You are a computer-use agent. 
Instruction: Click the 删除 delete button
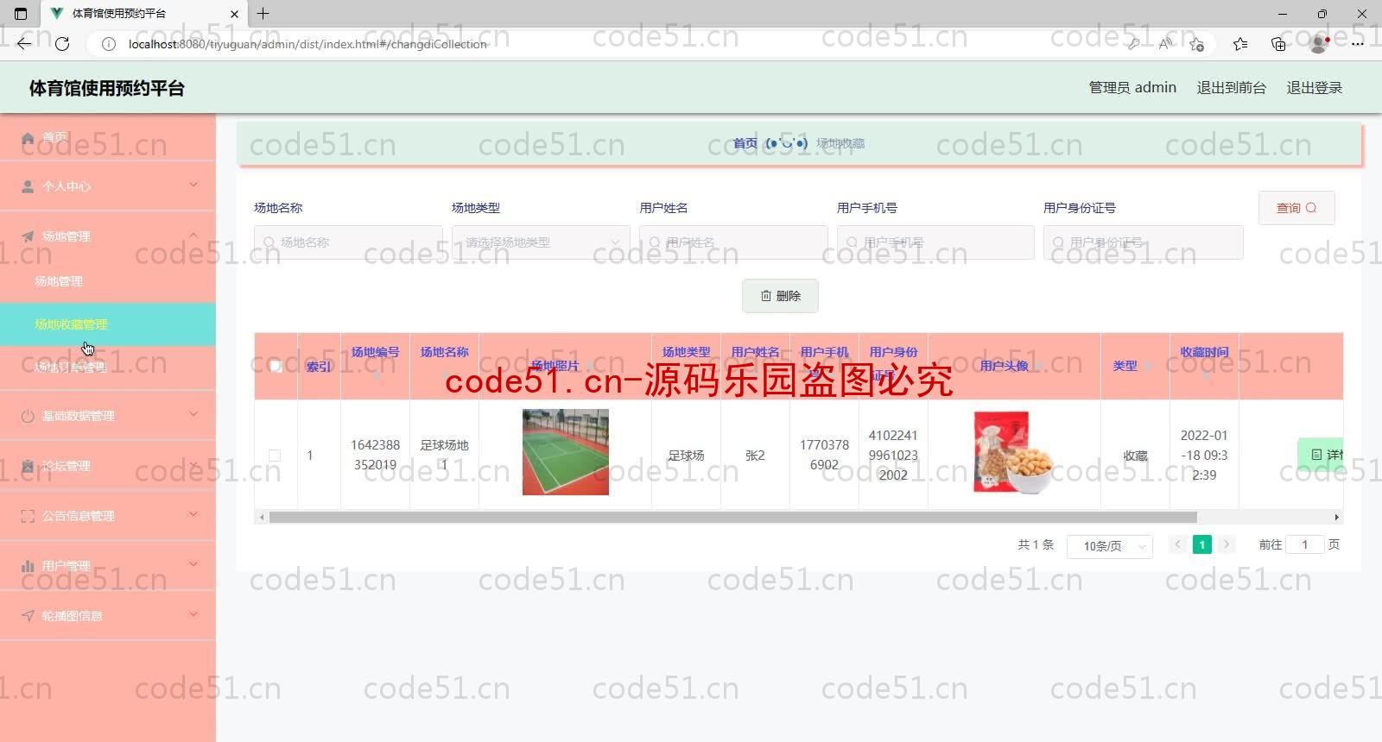click(780, 296)
